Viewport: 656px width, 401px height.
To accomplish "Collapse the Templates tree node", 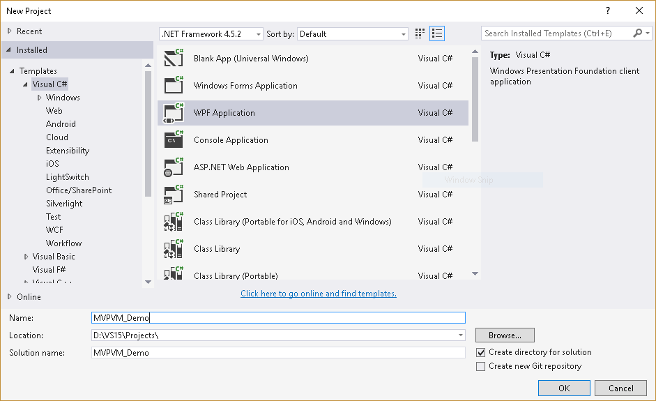I will point(12,71).
